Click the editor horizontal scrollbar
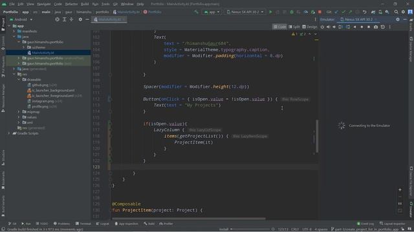The image size is (414, 232). (189, 218)
